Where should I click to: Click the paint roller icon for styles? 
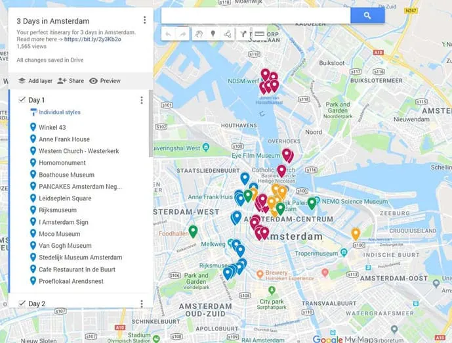[x=33, y=112]
